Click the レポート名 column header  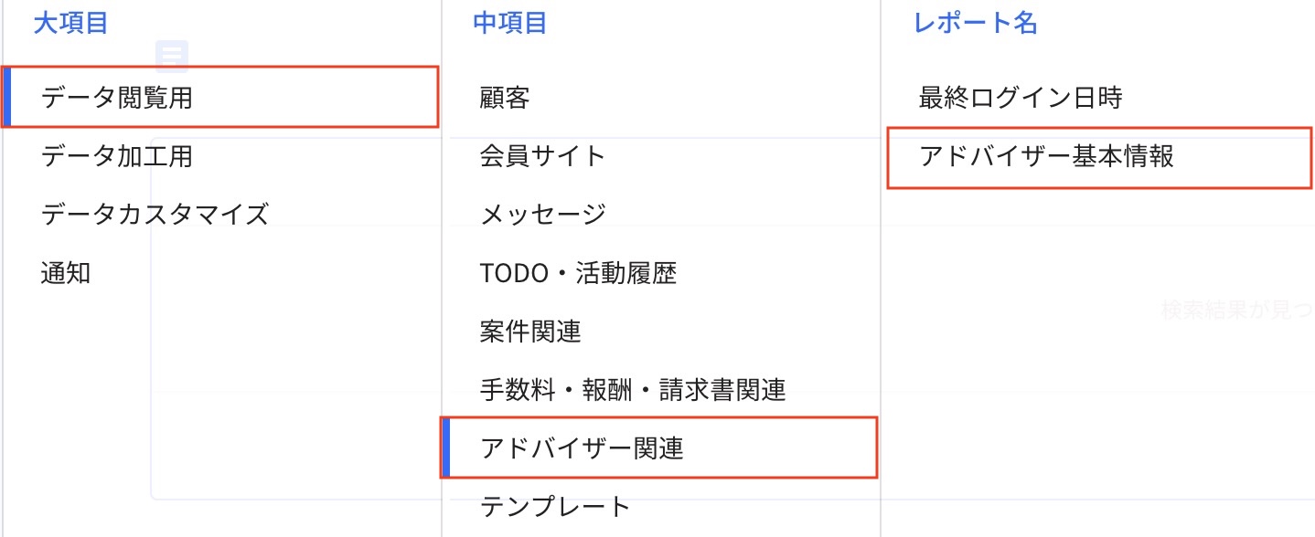pyautogui.click(x=961, y=24)
